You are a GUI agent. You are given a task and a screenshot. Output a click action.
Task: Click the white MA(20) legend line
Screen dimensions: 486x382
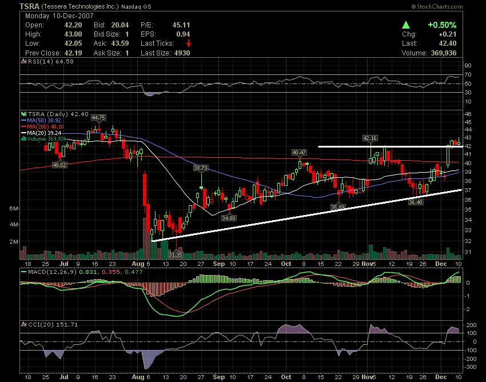24,133
